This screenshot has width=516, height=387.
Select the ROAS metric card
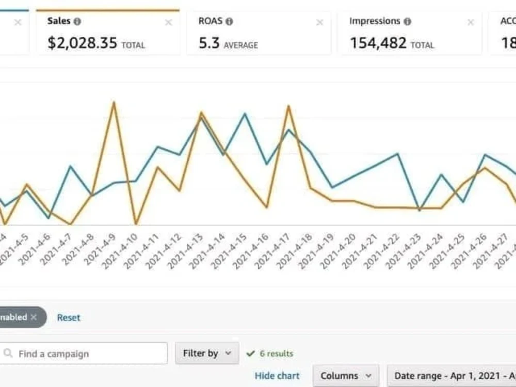pyautogui.click(x=259, y=33)
